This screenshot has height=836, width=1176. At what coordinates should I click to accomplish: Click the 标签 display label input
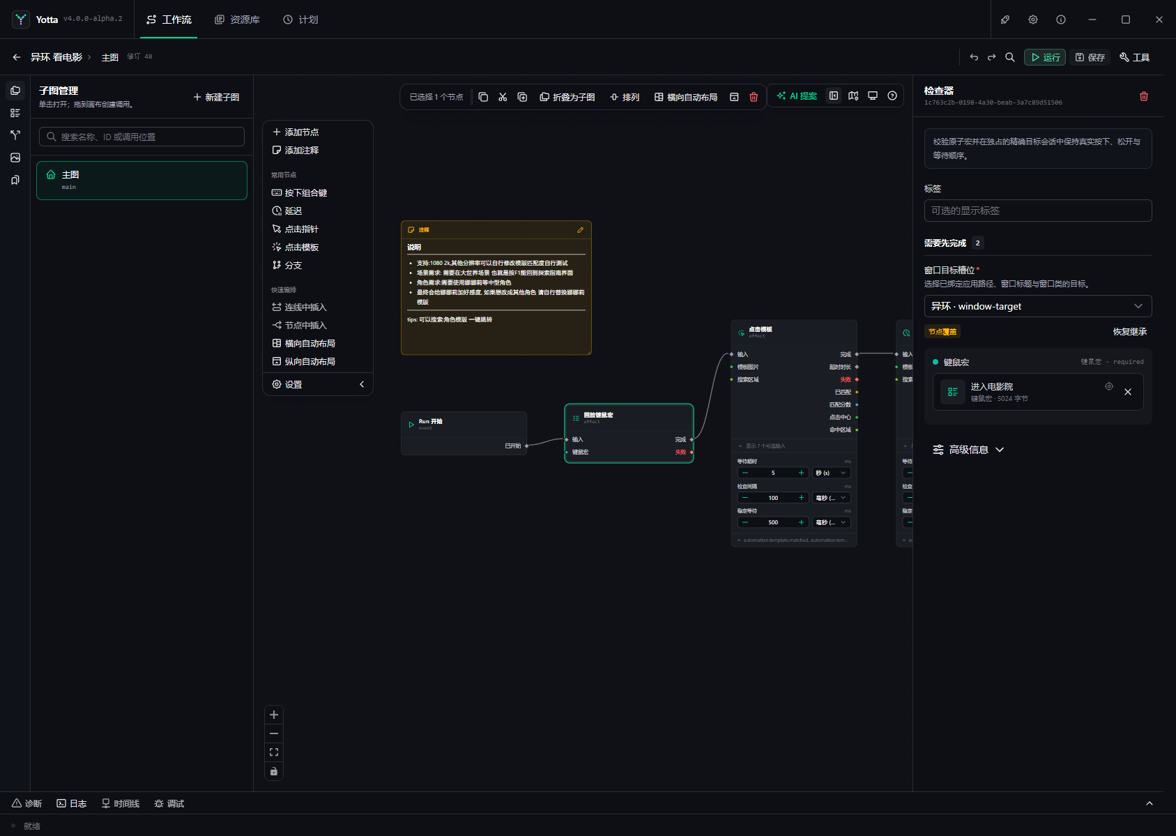[x=1038, y=211]
